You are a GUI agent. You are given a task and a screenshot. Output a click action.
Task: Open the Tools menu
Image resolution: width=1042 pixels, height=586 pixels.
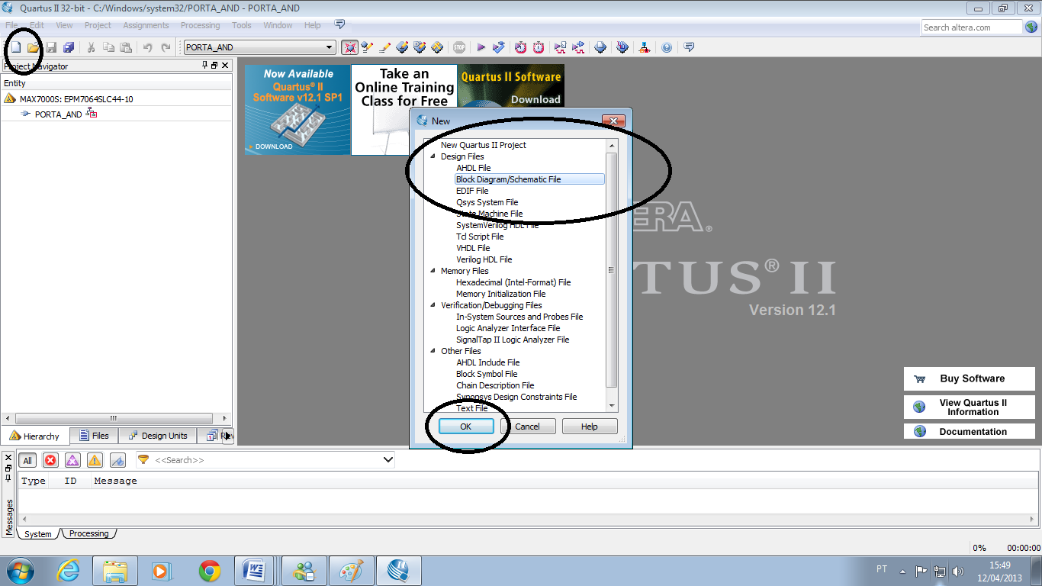coord(242,25)
